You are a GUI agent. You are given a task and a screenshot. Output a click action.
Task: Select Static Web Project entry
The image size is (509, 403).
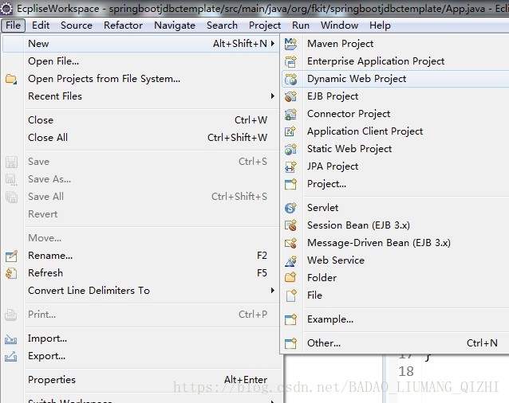pos(395,149)
